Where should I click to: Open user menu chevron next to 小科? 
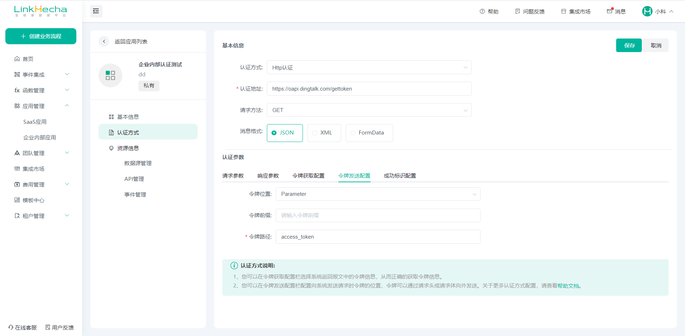pos(671,11)
